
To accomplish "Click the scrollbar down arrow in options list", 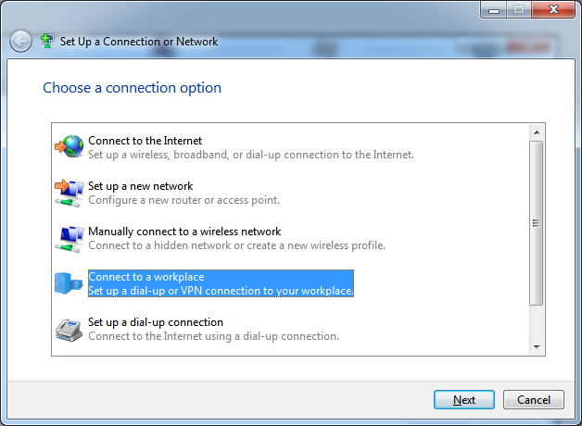I will (x=537, y=347).
